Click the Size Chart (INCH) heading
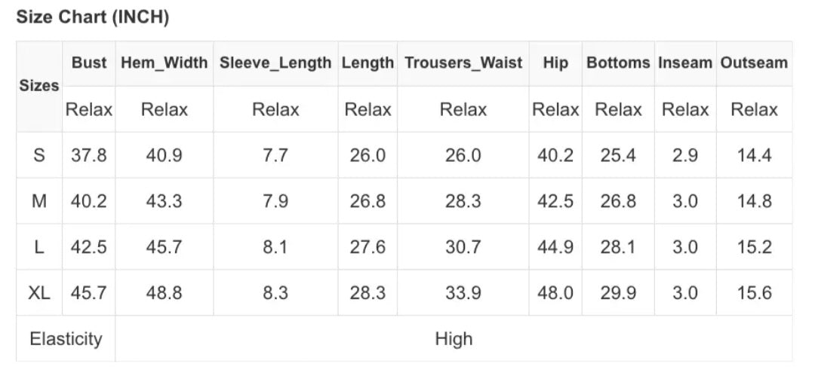 92,17
